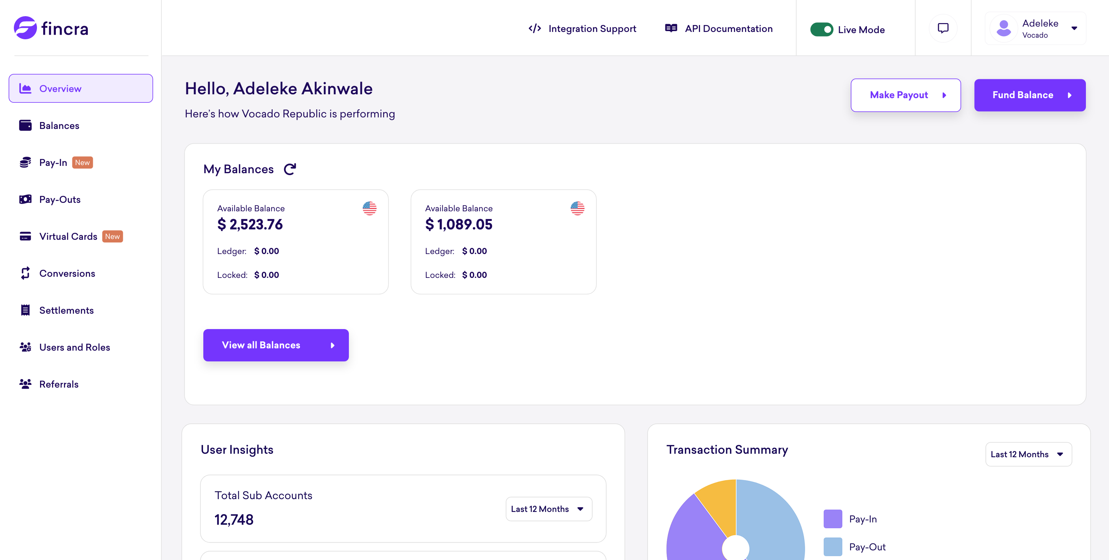This screenshot has height=560, width=1109.
Task: Click the Pay-In coins icon in sidebar
Action: (x=25, y=163)
